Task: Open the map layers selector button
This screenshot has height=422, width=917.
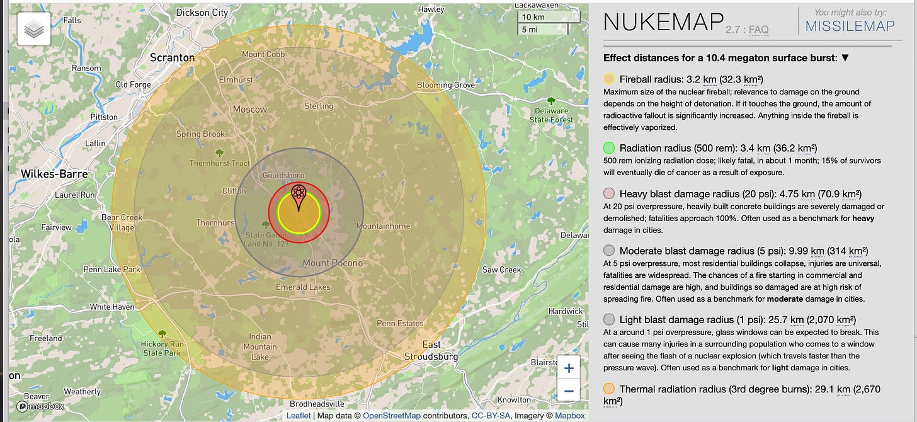Action: tap(33, 28)
